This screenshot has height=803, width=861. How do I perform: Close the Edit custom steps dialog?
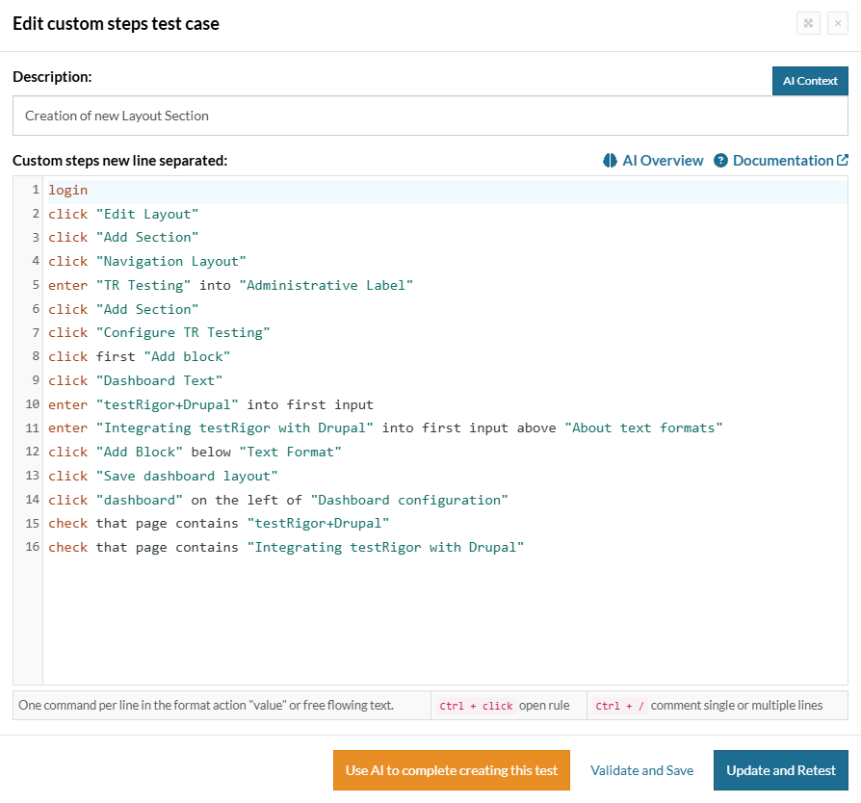pyautogui.click(x=837, y=24)
